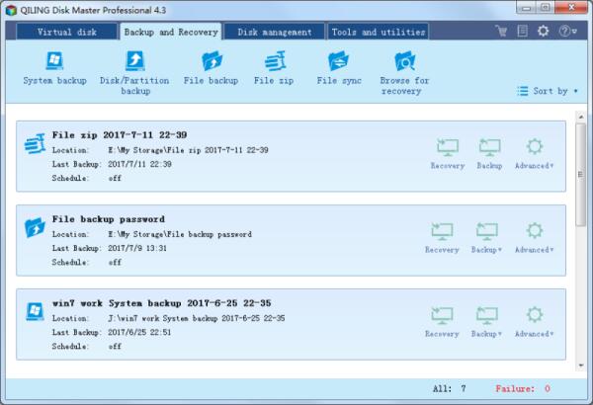The width and height of the screenshot is (593, 405).
Task: Open the Tools and utilities tab
Action: 379,32
